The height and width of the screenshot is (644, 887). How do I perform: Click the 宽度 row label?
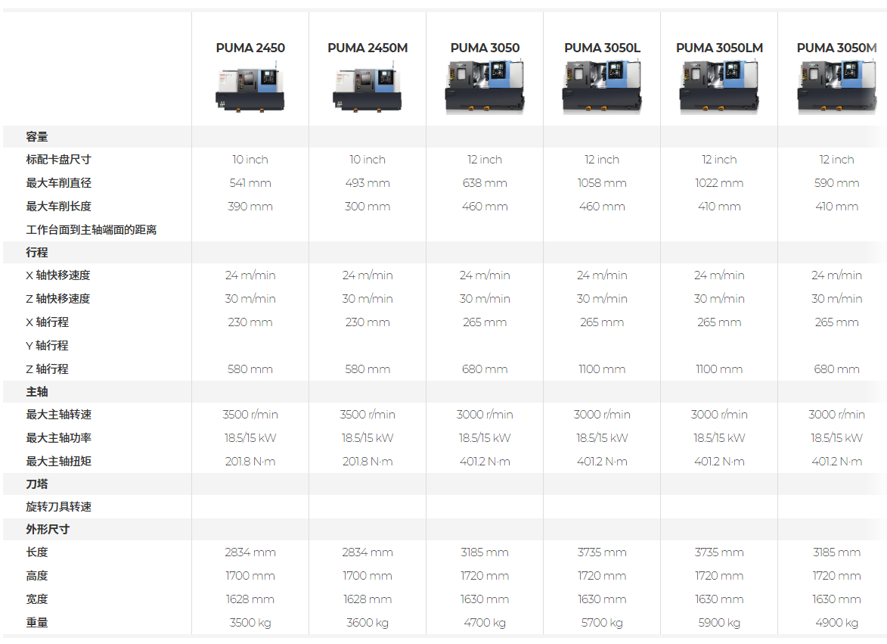pos(37,599)
